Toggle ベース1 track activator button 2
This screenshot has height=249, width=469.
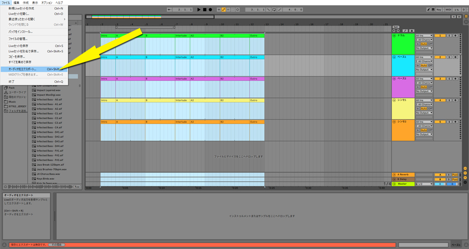pos(440,57)
